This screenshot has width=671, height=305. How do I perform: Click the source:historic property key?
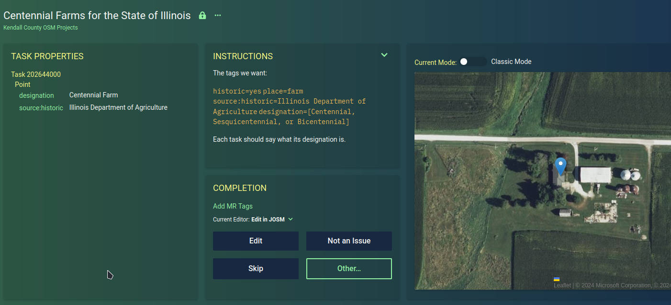(x=41, y=108)
